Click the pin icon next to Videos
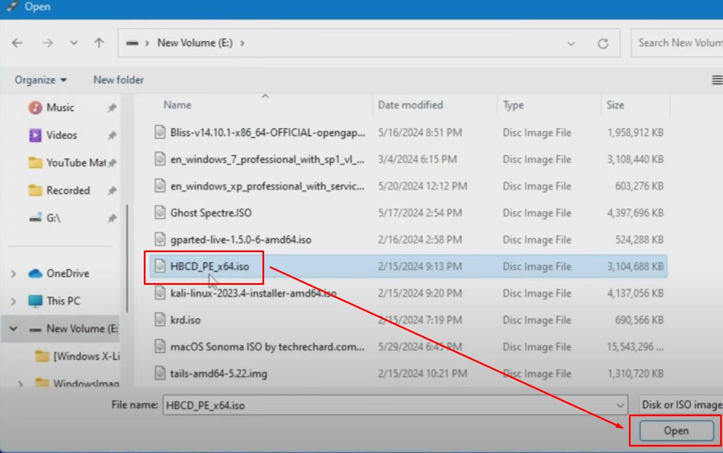 pos(112,135)
